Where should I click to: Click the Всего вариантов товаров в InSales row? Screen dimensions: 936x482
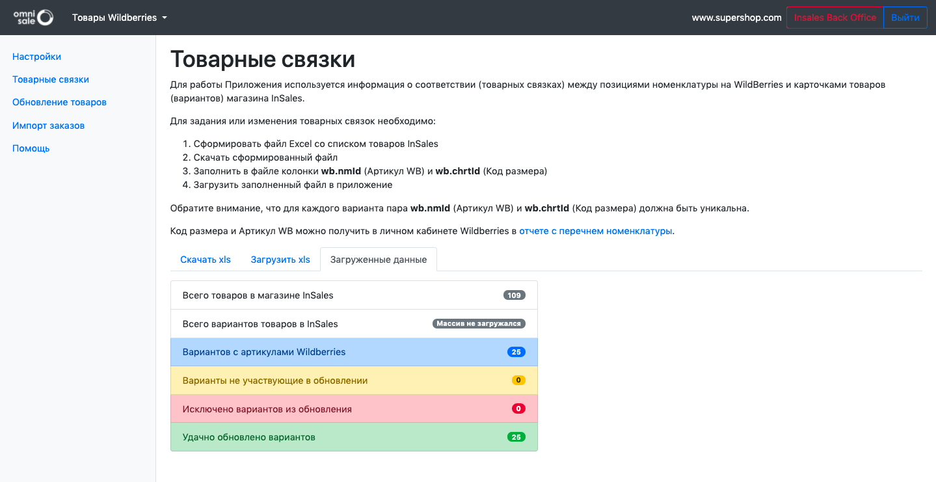pyautogui.click(x=354, y=324)
